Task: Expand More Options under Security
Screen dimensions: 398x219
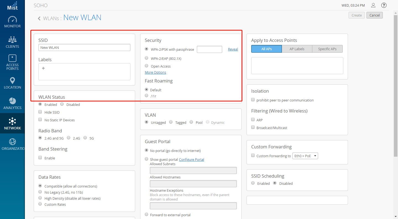Action: (155, 72)
